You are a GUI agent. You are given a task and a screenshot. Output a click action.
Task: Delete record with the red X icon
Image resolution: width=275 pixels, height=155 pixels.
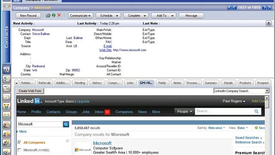[x=59, y=15]
